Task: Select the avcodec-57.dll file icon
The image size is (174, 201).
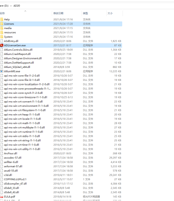Action: tap(2, 158)
